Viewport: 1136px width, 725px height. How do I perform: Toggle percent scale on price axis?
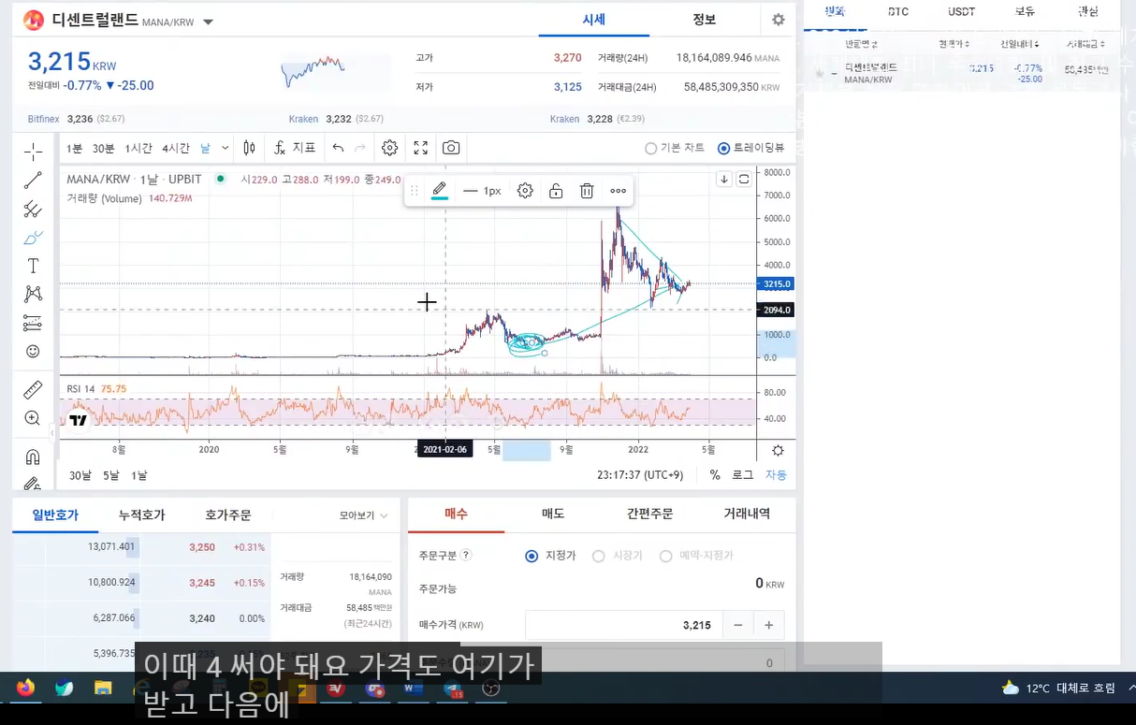click(x=715, y=475)
